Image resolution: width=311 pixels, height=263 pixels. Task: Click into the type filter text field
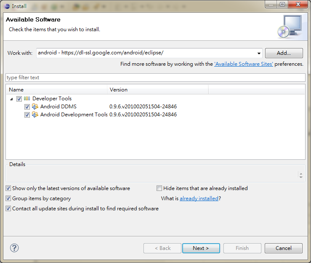point(155,78)
